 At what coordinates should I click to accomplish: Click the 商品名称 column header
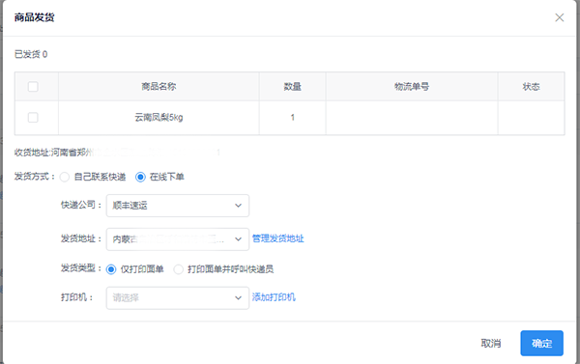click(x=159, y=87)
